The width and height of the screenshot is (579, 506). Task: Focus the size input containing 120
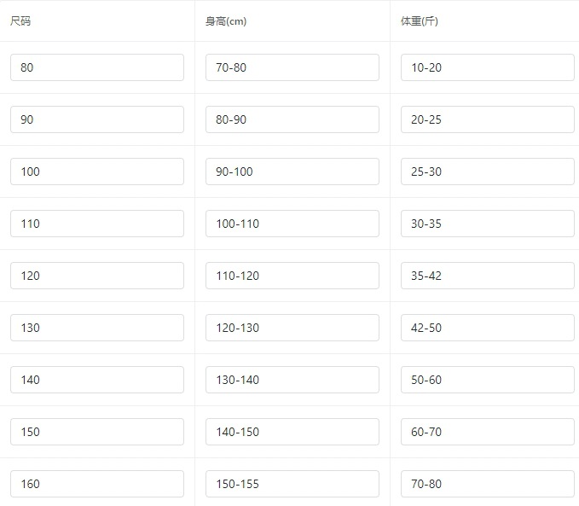(x=97, y=276)
